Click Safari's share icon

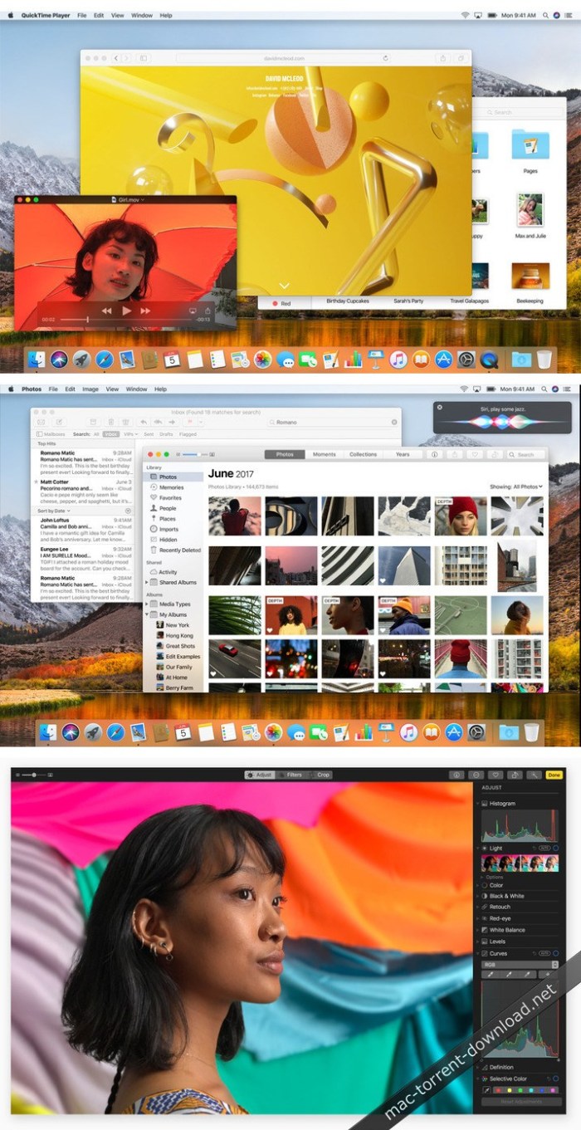(442, 58)
